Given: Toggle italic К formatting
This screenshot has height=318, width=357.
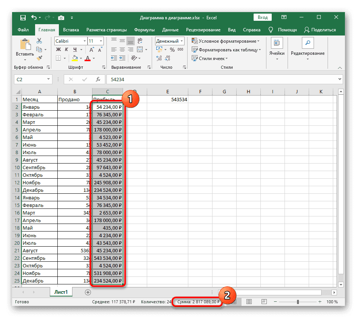Looking at the screenshot, I should pyautogui.click(x=67, y=49).
